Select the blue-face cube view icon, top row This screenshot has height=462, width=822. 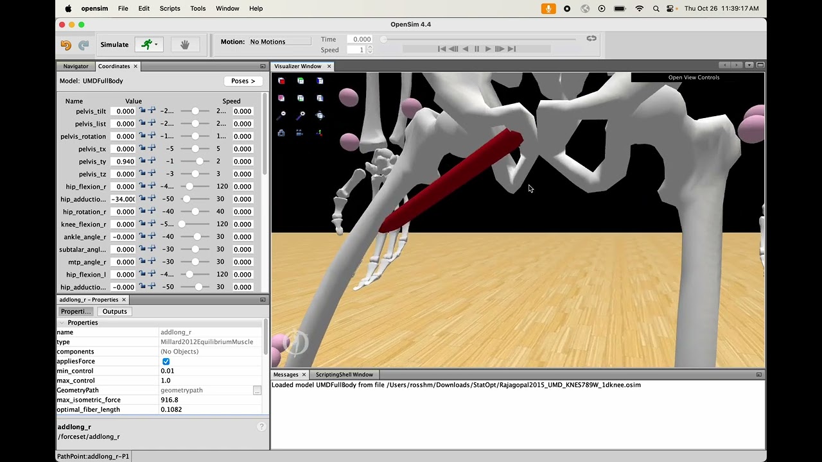click(320, 81)
